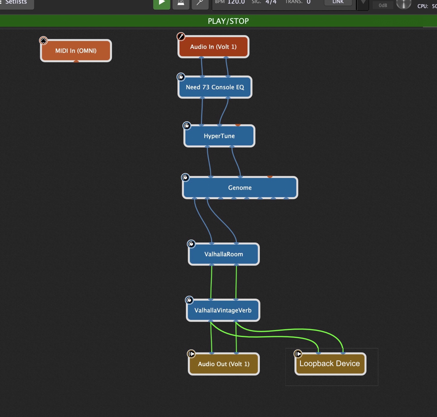The width and height of the screenshot is (437, 417).
Task: Select the Loopback Device block
Action: click(x=330, y=364)
